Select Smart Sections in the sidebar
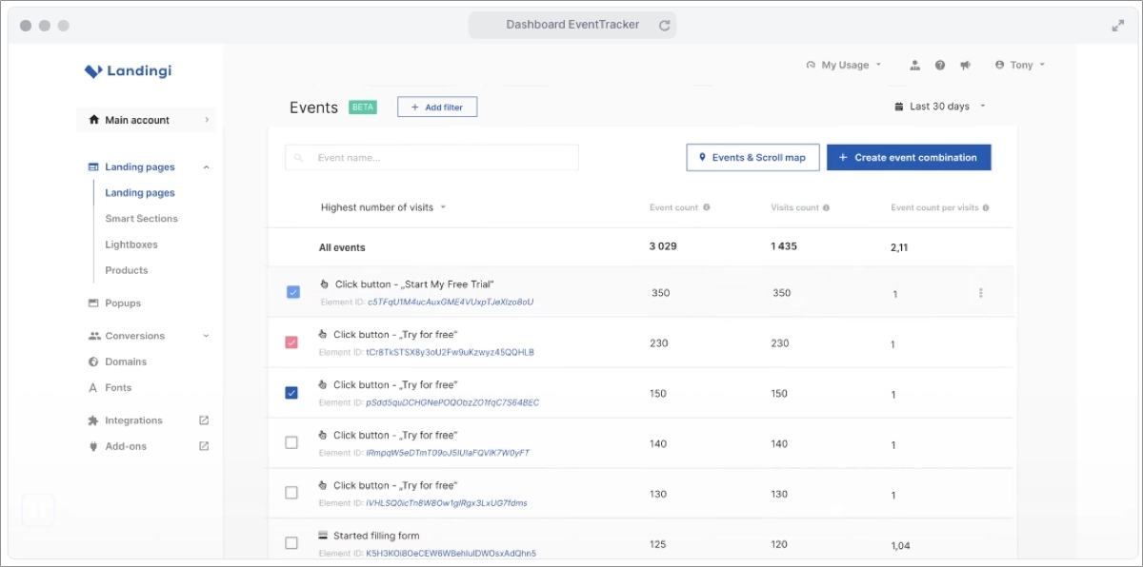The height and width of the screenshot is (567, 1143). point(141,218)
